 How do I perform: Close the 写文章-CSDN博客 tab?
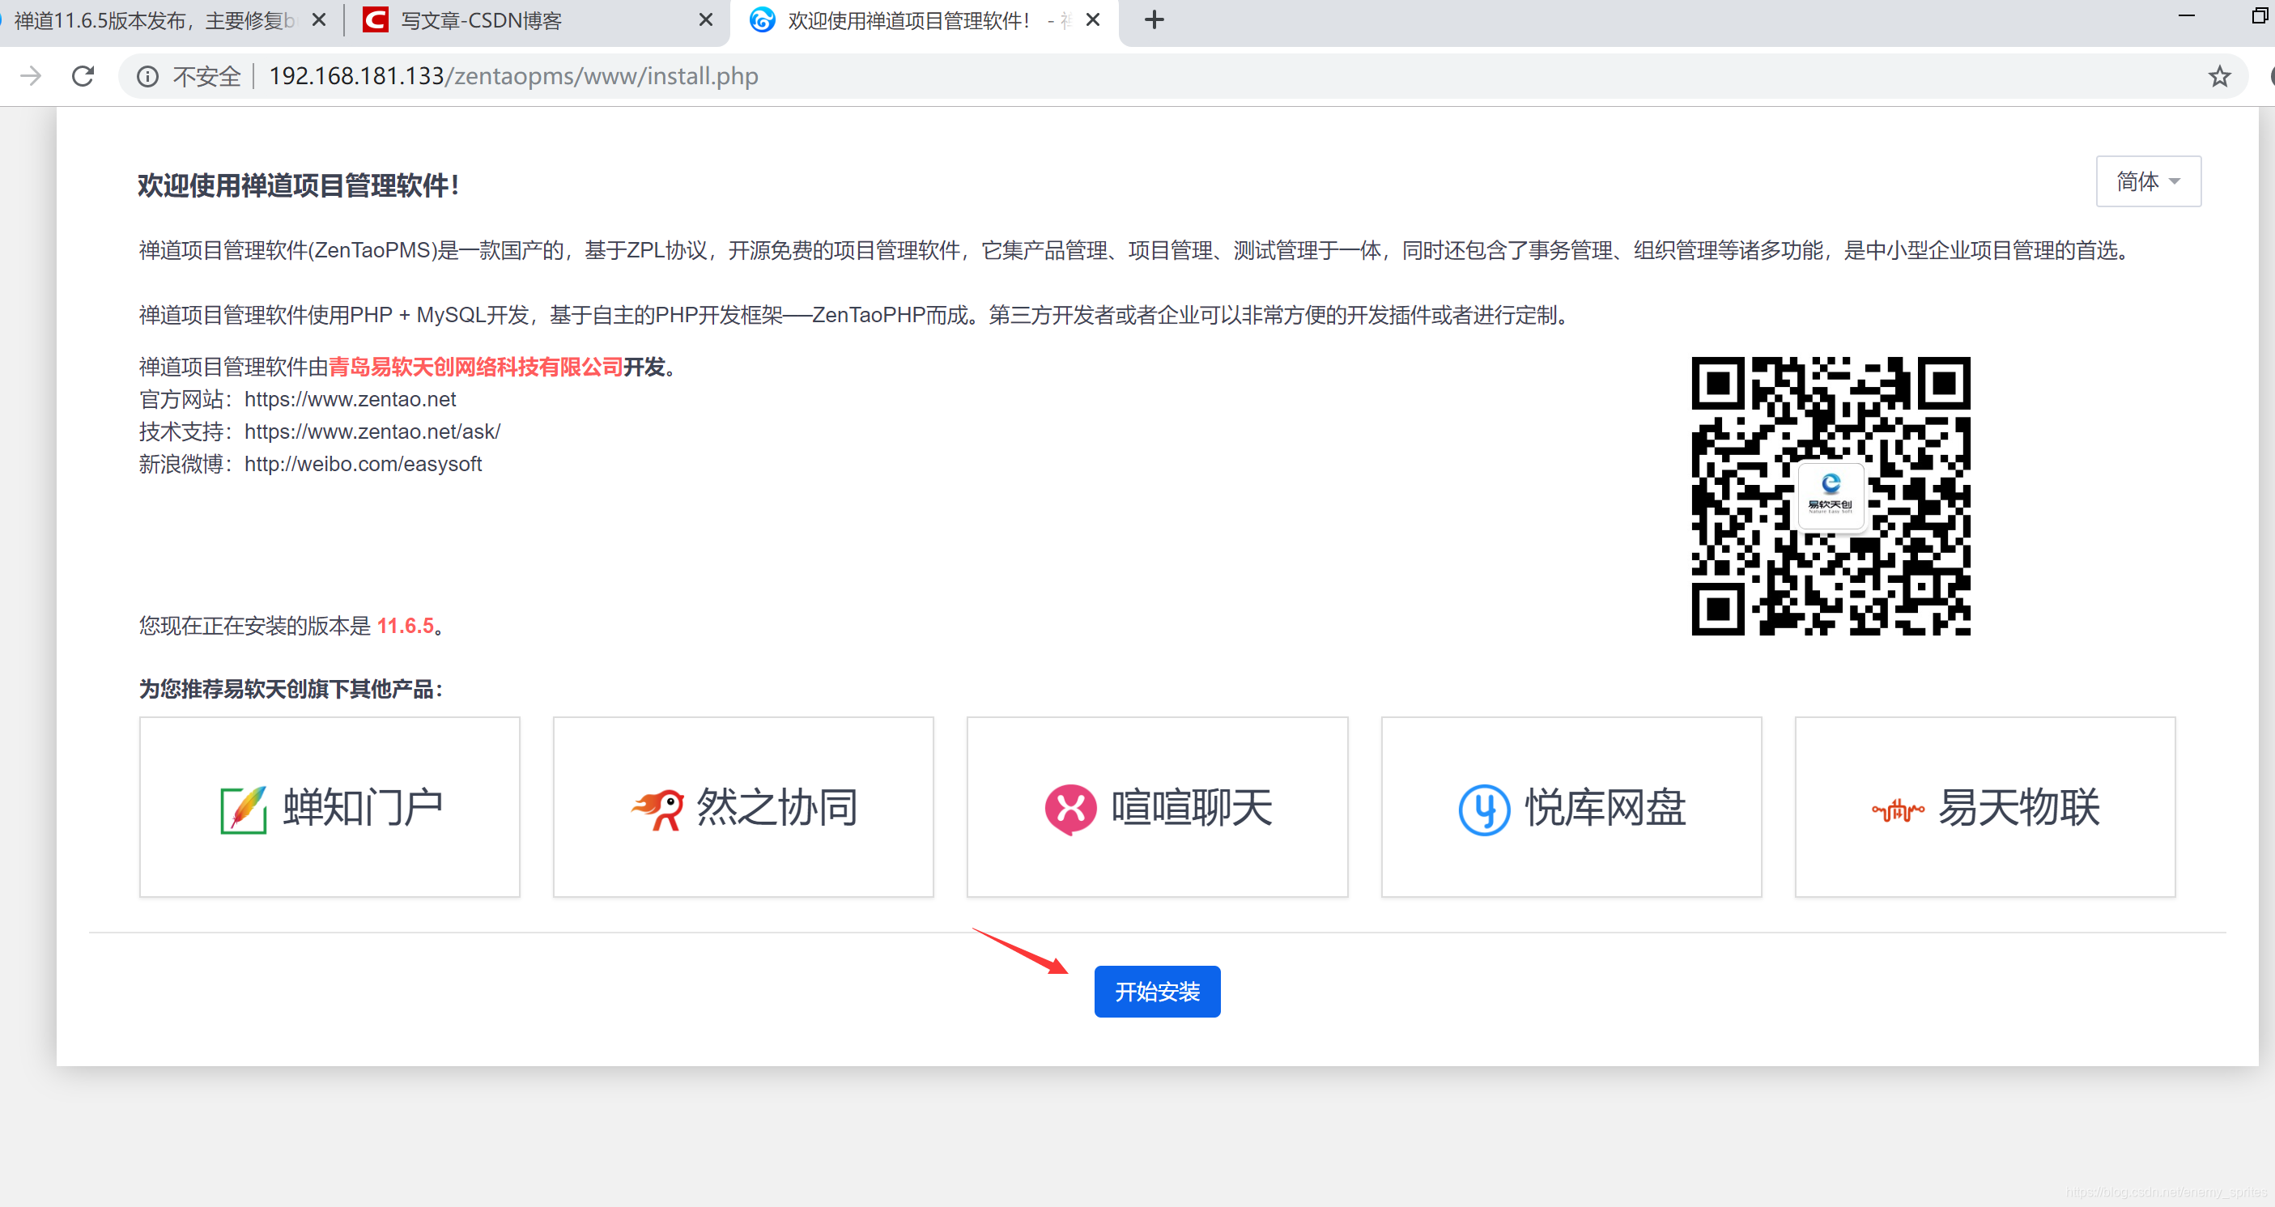coord(706,19)
